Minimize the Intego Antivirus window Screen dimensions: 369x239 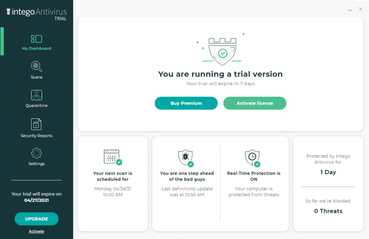click(350, 10)
